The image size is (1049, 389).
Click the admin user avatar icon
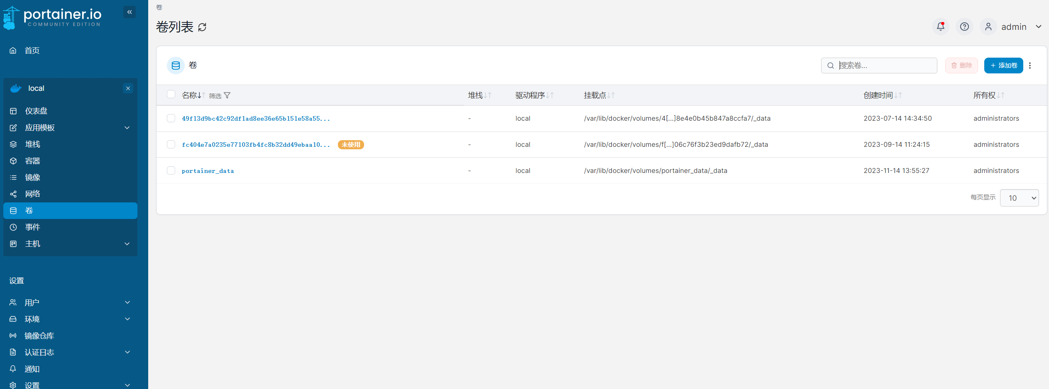click(x=988, y=27)
